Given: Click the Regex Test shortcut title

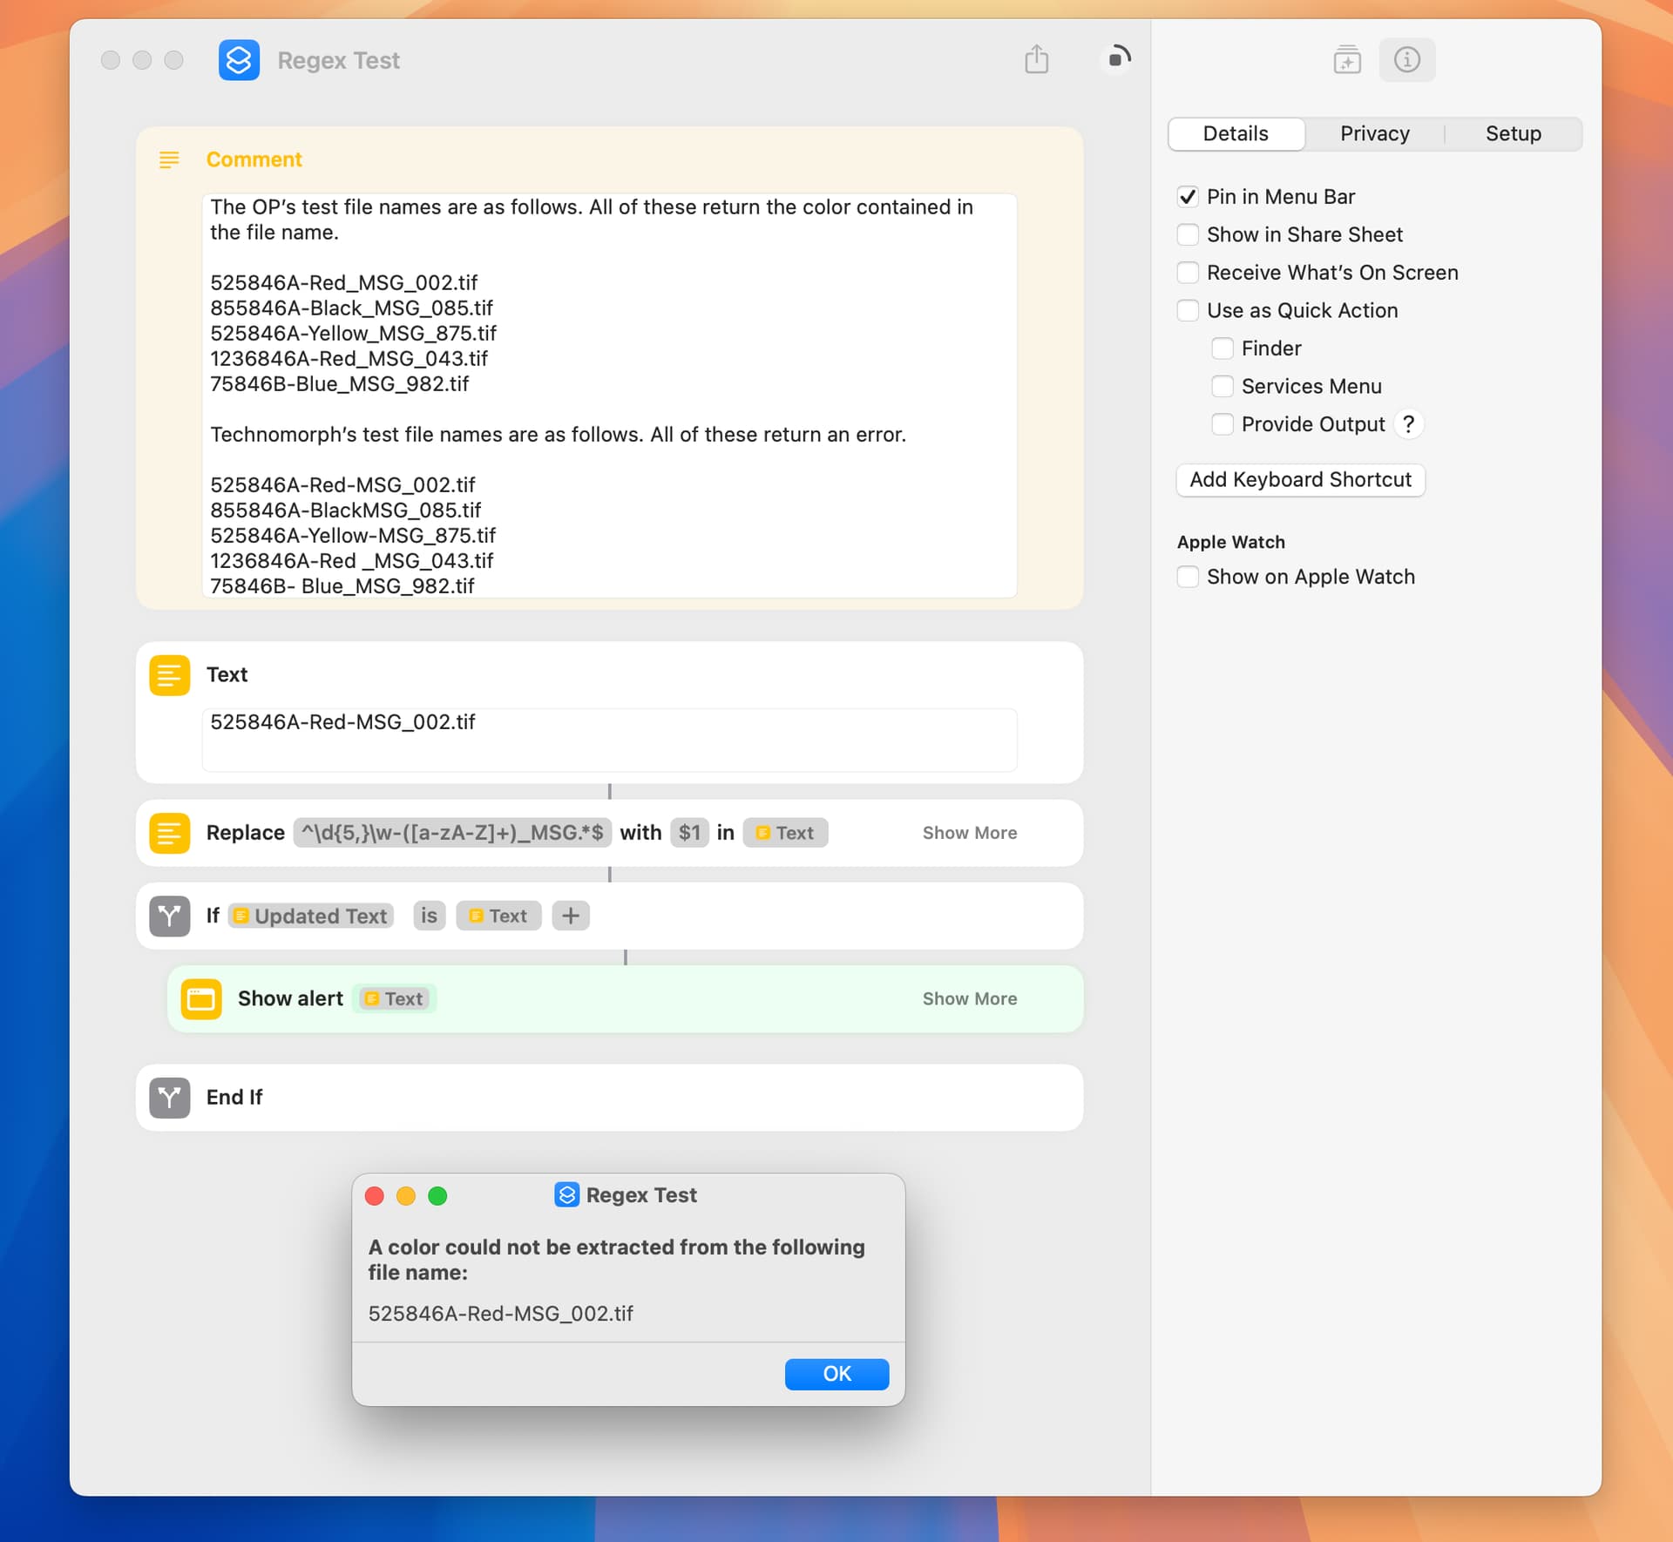Looking at the screenshot, I should click(x=338, y=60).
